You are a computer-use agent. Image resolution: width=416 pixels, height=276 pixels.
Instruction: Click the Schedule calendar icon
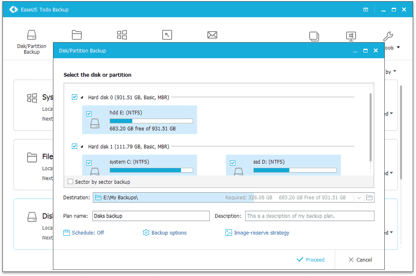click(67, 233)
